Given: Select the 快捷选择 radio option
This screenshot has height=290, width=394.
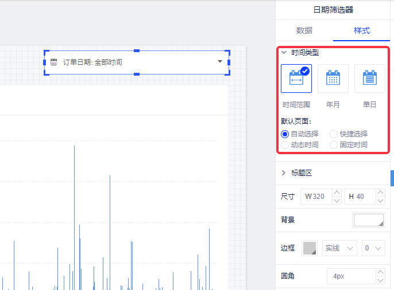Looking at the screenshot, I should 334,134.
